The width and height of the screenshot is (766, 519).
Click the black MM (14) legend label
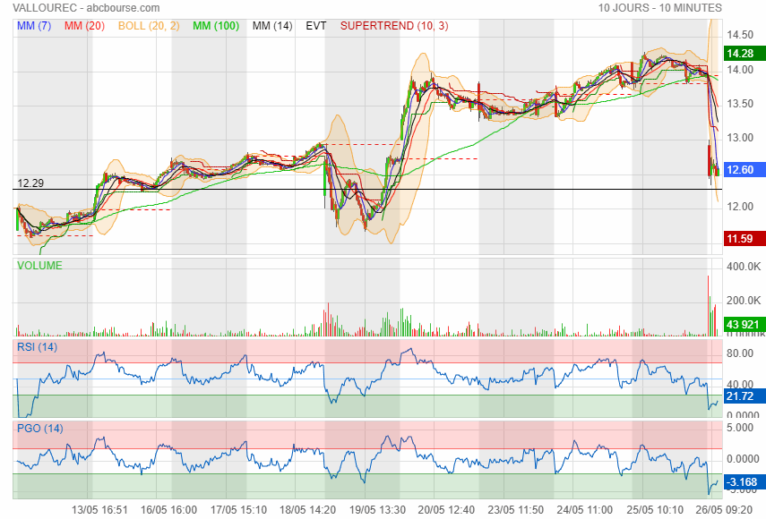272,26
